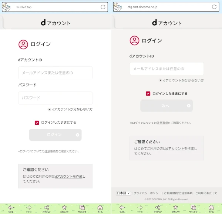This screenshot has height=214, width=222.
Task: Tap the cfg.smt.docomo.ne.jp address bar
Action: (x=166, y=7)
